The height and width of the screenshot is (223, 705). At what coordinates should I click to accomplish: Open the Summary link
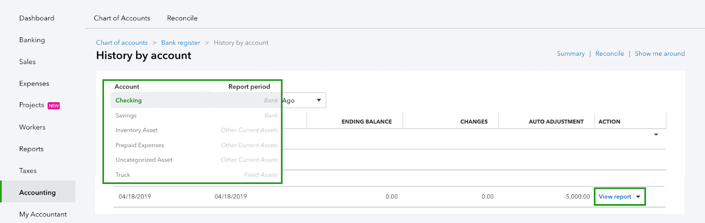tap(571, 54)
